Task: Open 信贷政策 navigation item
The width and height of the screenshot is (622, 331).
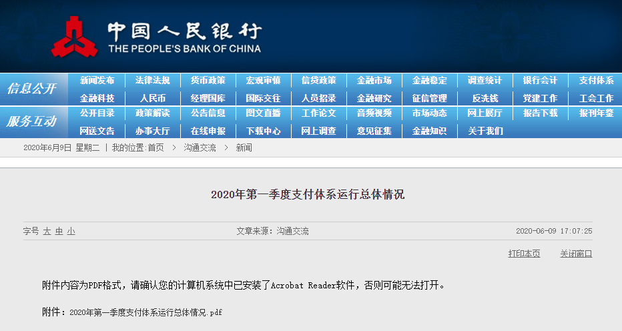Action: 318,81
